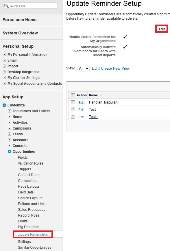Click the Edit button at the top right
The image size is (170, 251).
(x=162, y=29)
